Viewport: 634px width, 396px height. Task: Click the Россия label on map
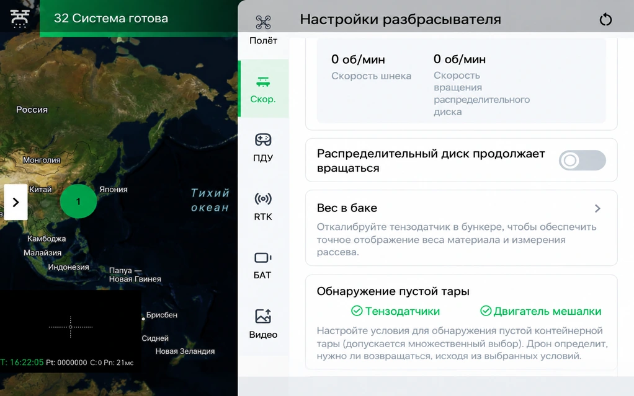[x=32, y=110]
